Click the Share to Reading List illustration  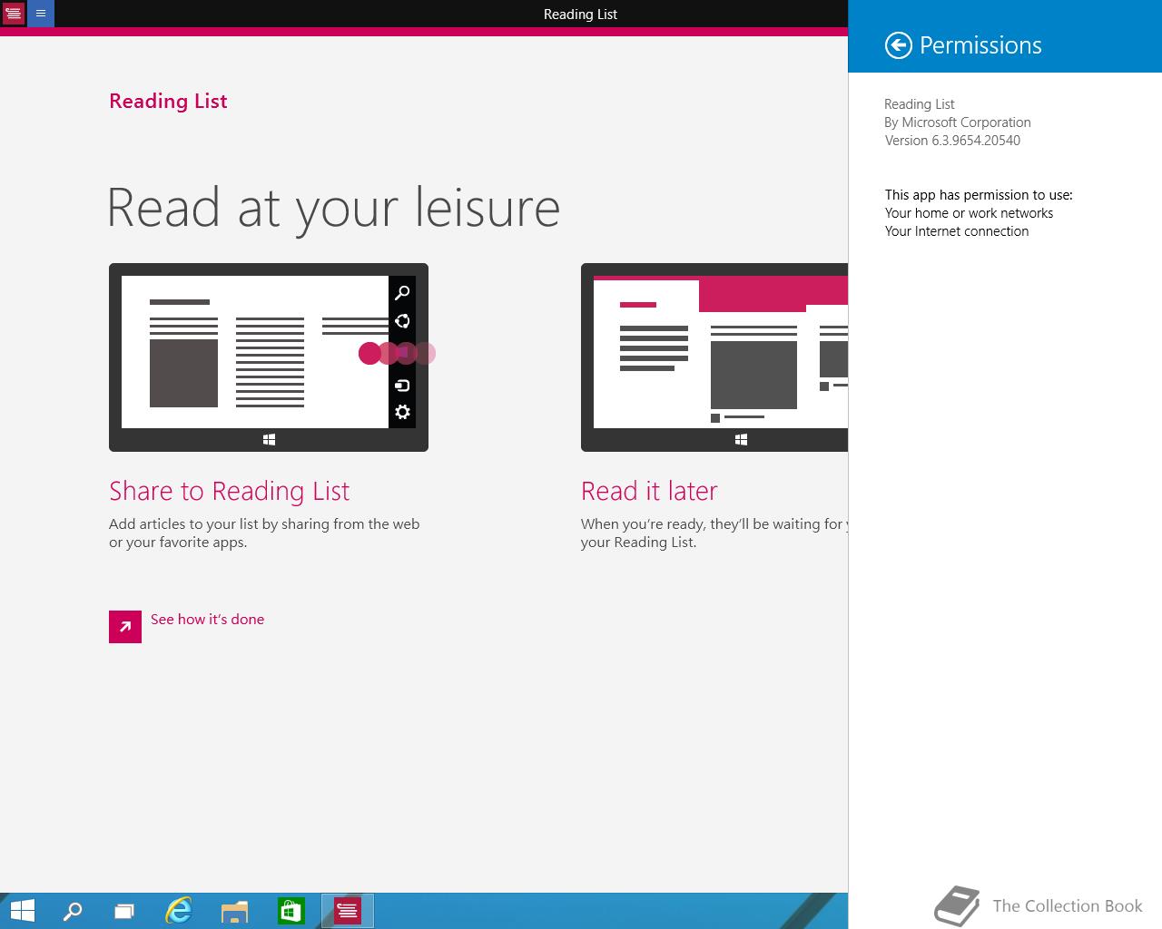(x=269, y=357)
